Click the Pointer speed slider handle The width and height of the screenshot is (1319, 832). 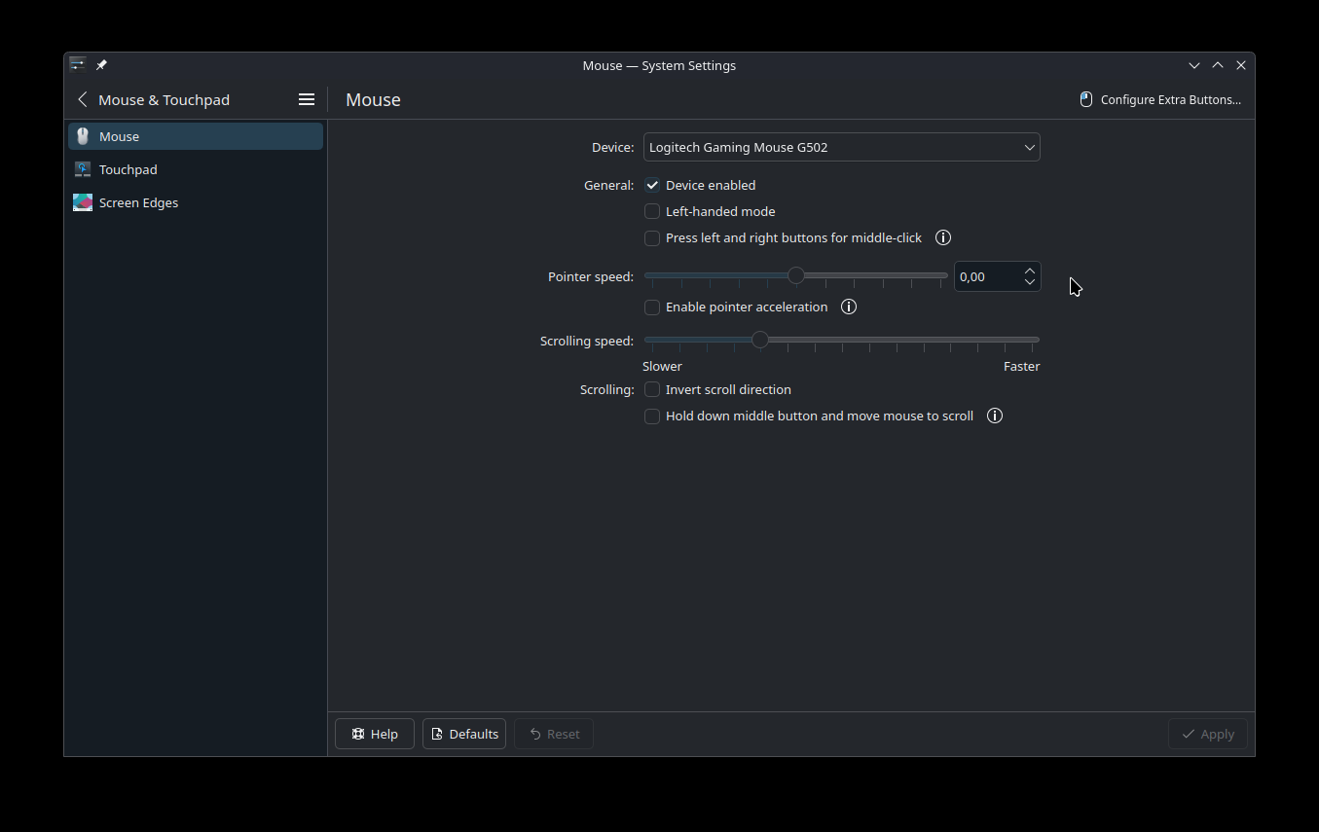pos(796,275)
